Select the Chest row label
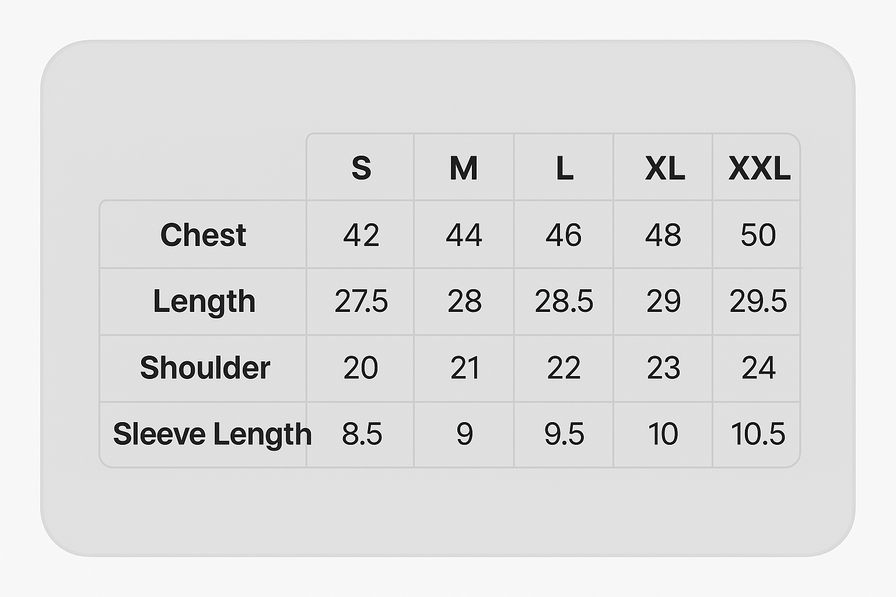 203,235
